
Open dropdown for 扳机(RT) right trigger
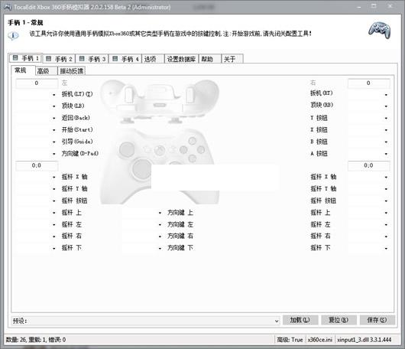pyautogui.click(x=386, y=95)
